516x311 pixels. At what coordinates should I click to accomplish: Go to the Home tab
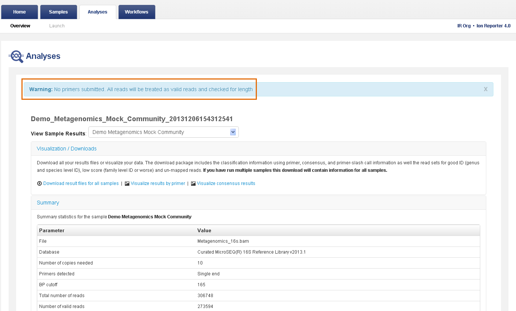click(x=20, y=12)
